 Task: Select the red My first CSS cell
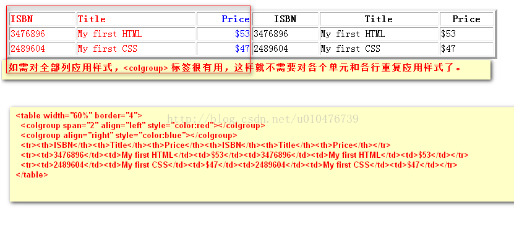pyautogui.click(x=136, y=49)
